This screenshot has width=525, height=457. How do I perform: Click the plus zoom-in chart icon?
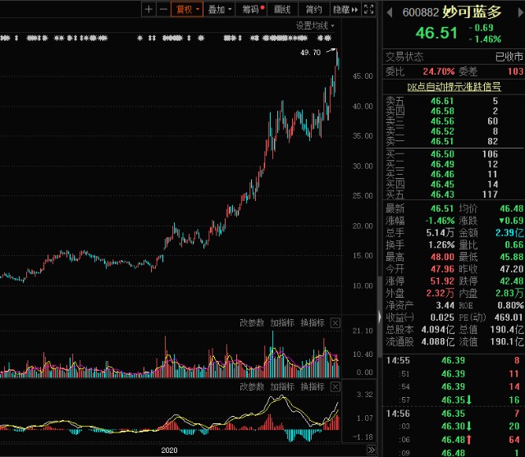pos(148,10)
